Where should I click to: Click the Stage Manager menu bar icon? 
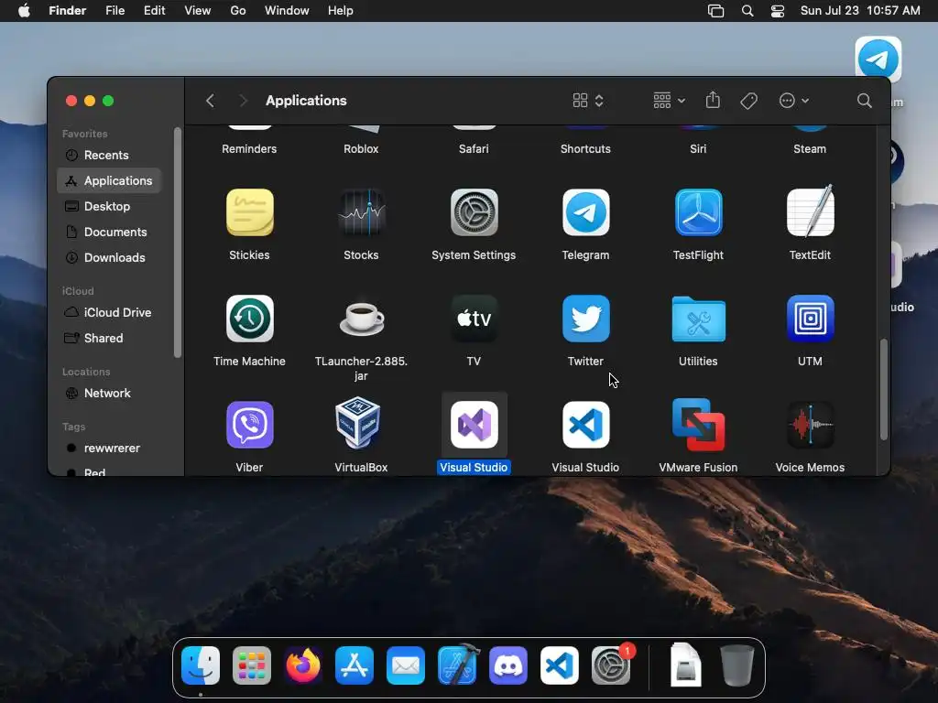click(x=716, y=11)
